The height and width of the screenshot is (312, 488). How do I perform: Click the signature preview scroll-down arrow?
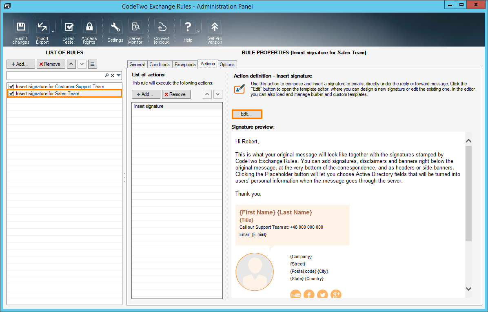click(469, 289)
